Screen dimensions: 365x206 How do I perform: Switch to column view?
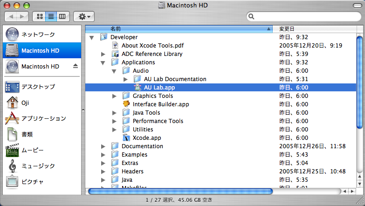pyautogui.click(x=62, y=16)
